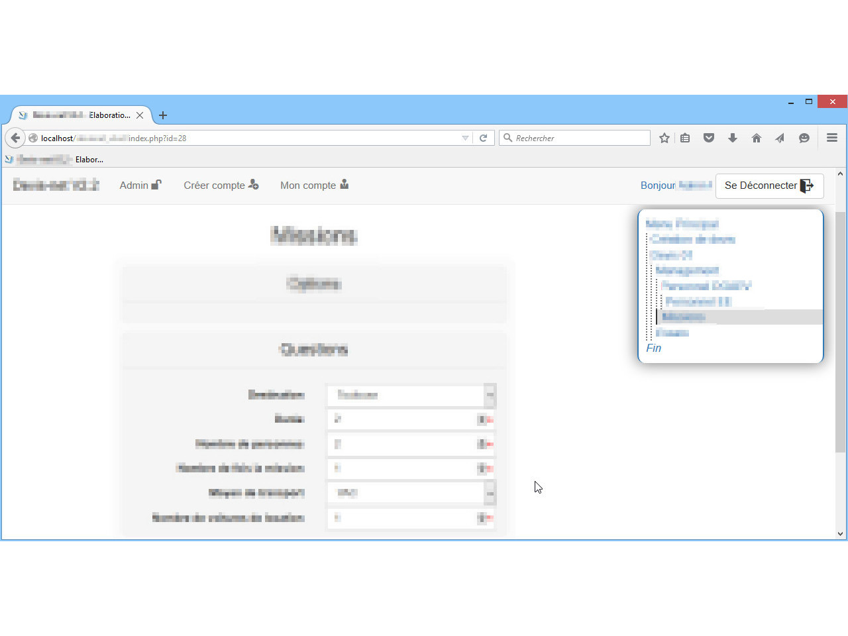Click the page scrollbar down arrow
This screenshot has width=848, height=636.
840,533
